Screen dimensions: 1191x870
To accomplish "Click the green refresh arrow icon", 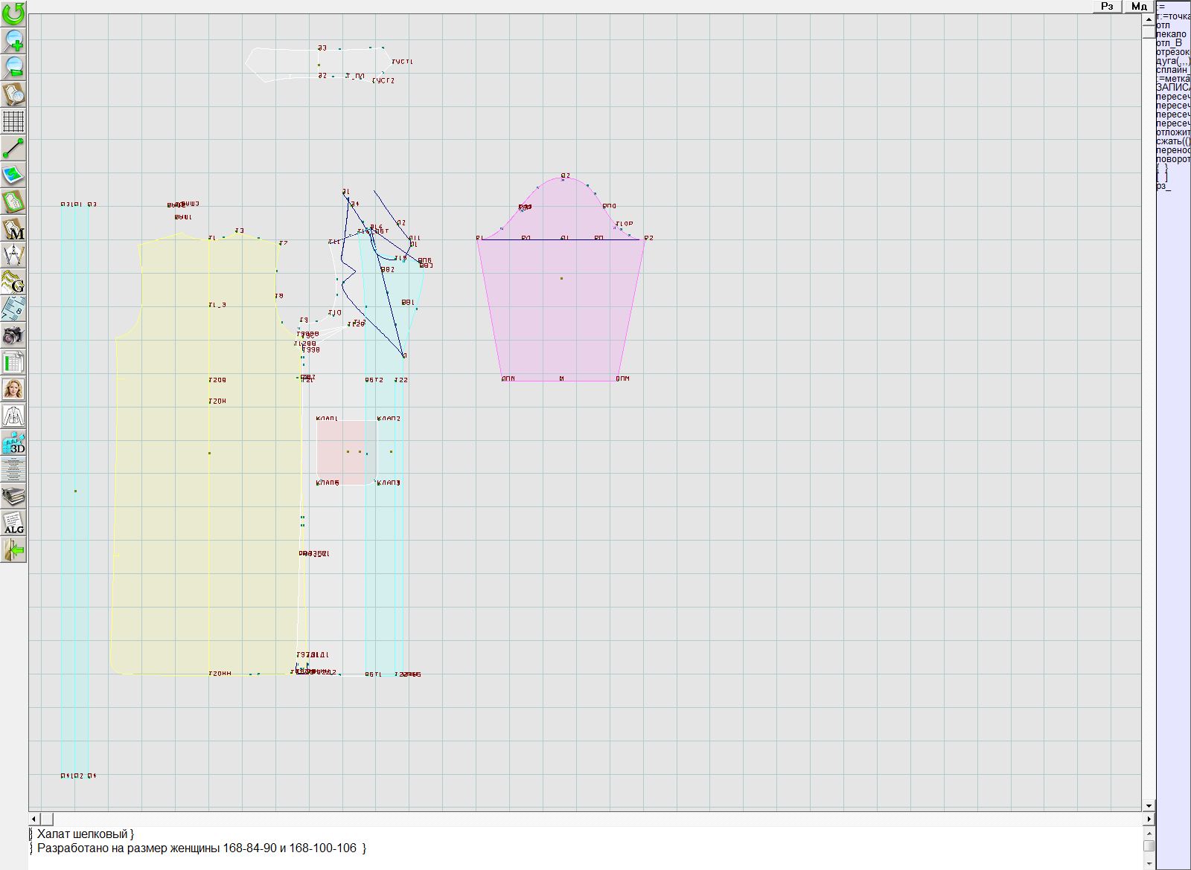I will [x=13, y=13].
